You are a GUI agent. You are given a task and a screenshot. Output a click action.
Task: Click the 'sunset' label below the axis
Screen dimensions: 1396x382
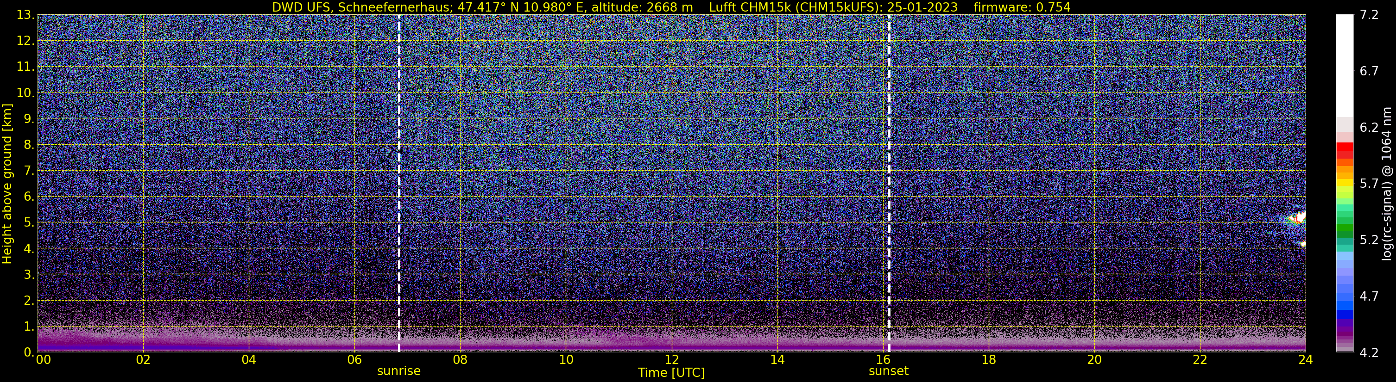coord(889,371)
